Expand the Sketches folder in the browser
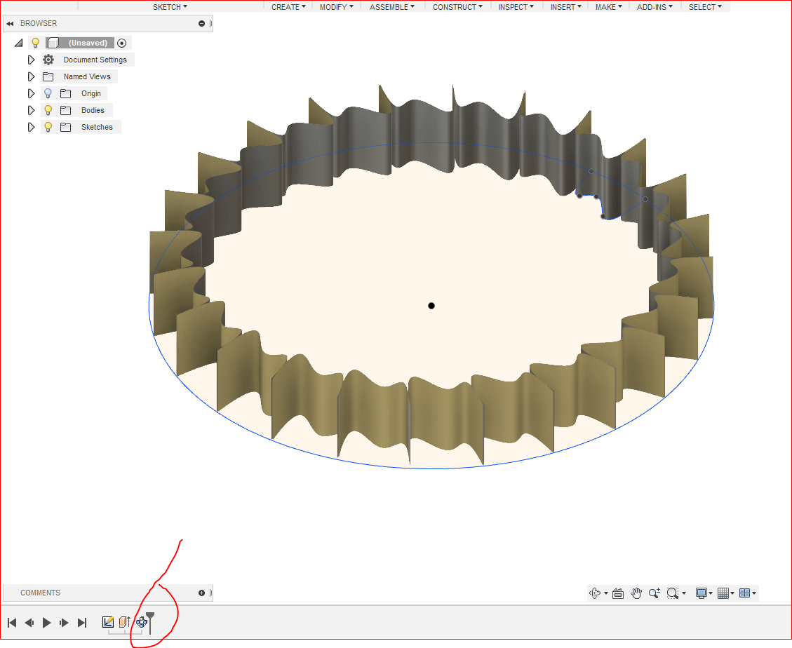The image size is (792, 648). click(31, 127)
